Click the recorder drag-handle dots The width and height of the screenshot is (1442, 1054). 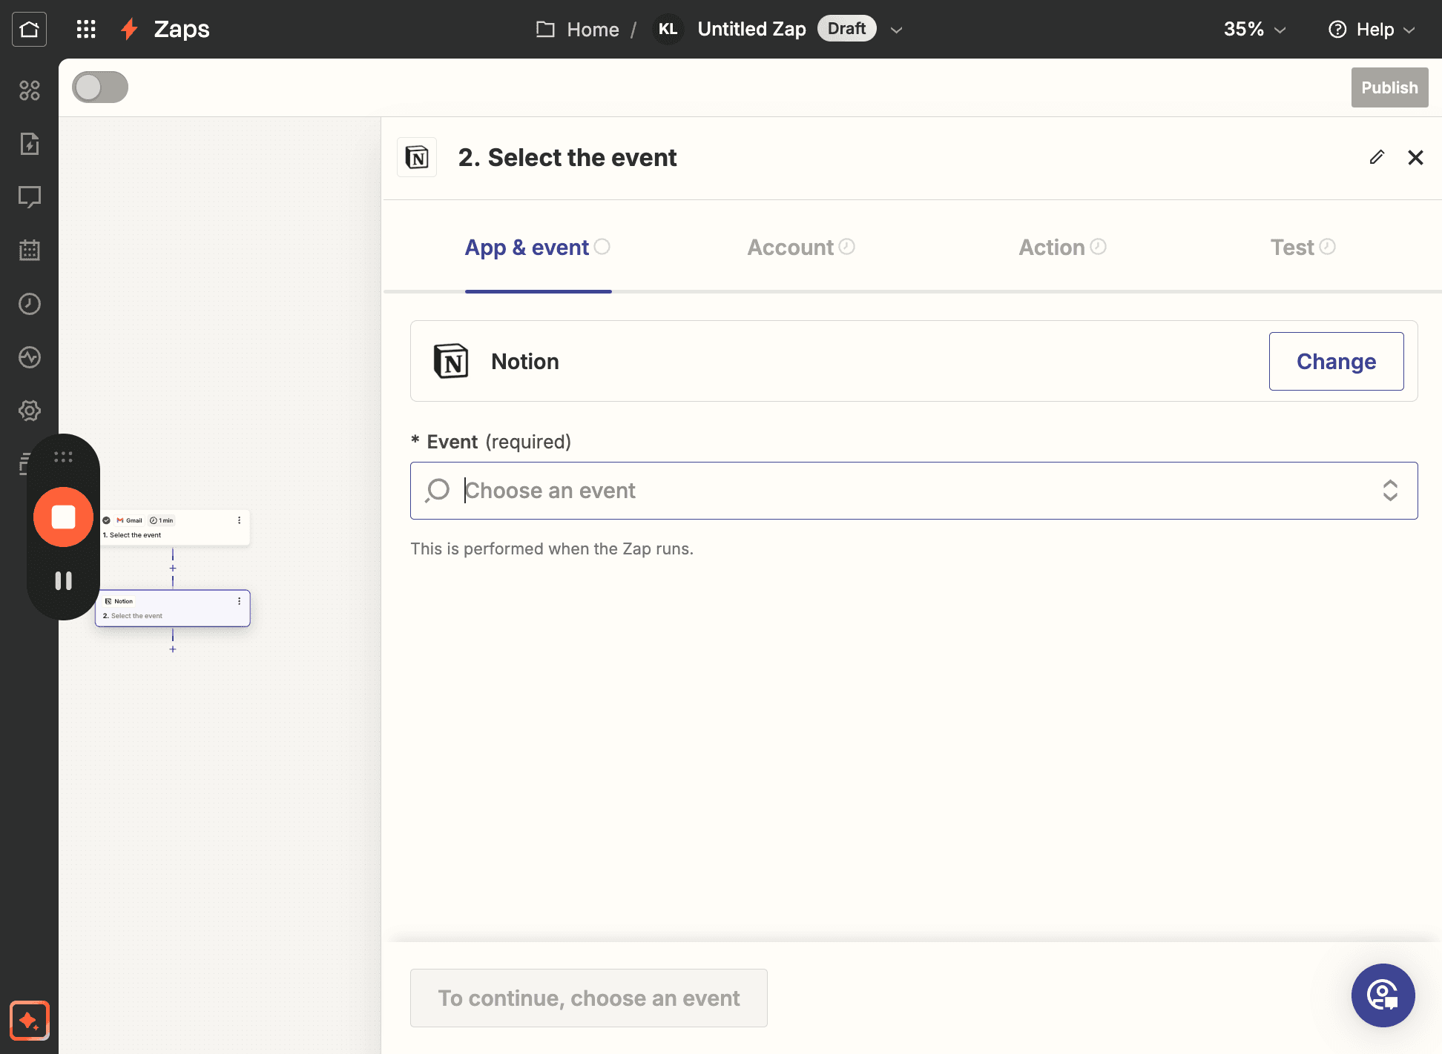coord(63,457)
